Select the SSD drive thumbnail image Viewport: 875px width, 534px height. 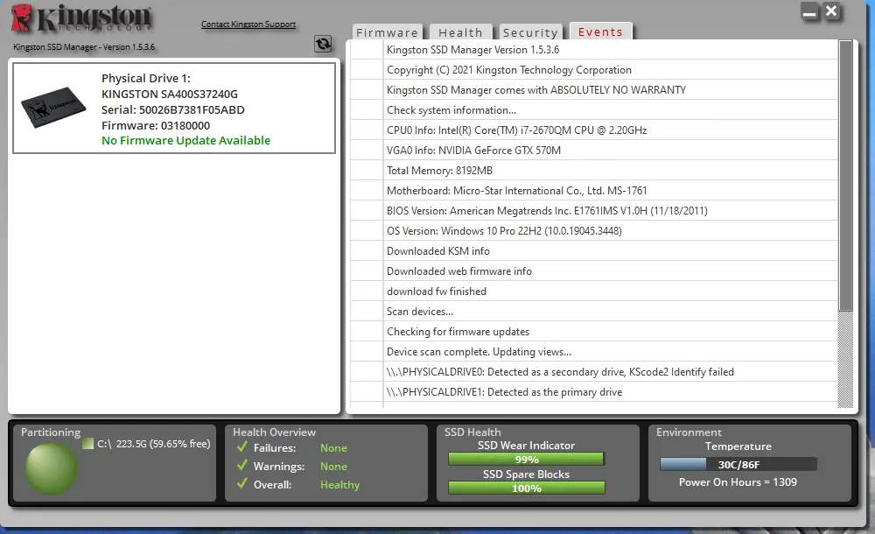(x=53, y=107)
